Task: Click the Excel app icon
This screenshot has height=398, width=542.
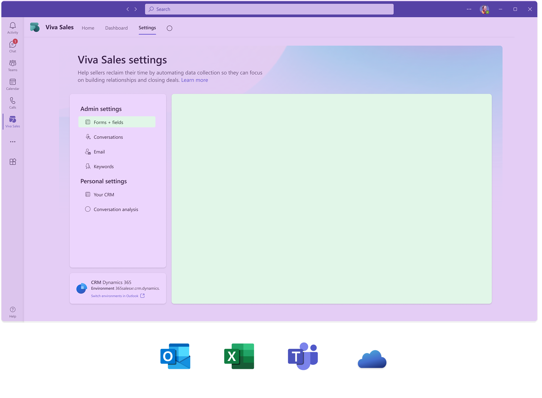Action: coord(239,356)
